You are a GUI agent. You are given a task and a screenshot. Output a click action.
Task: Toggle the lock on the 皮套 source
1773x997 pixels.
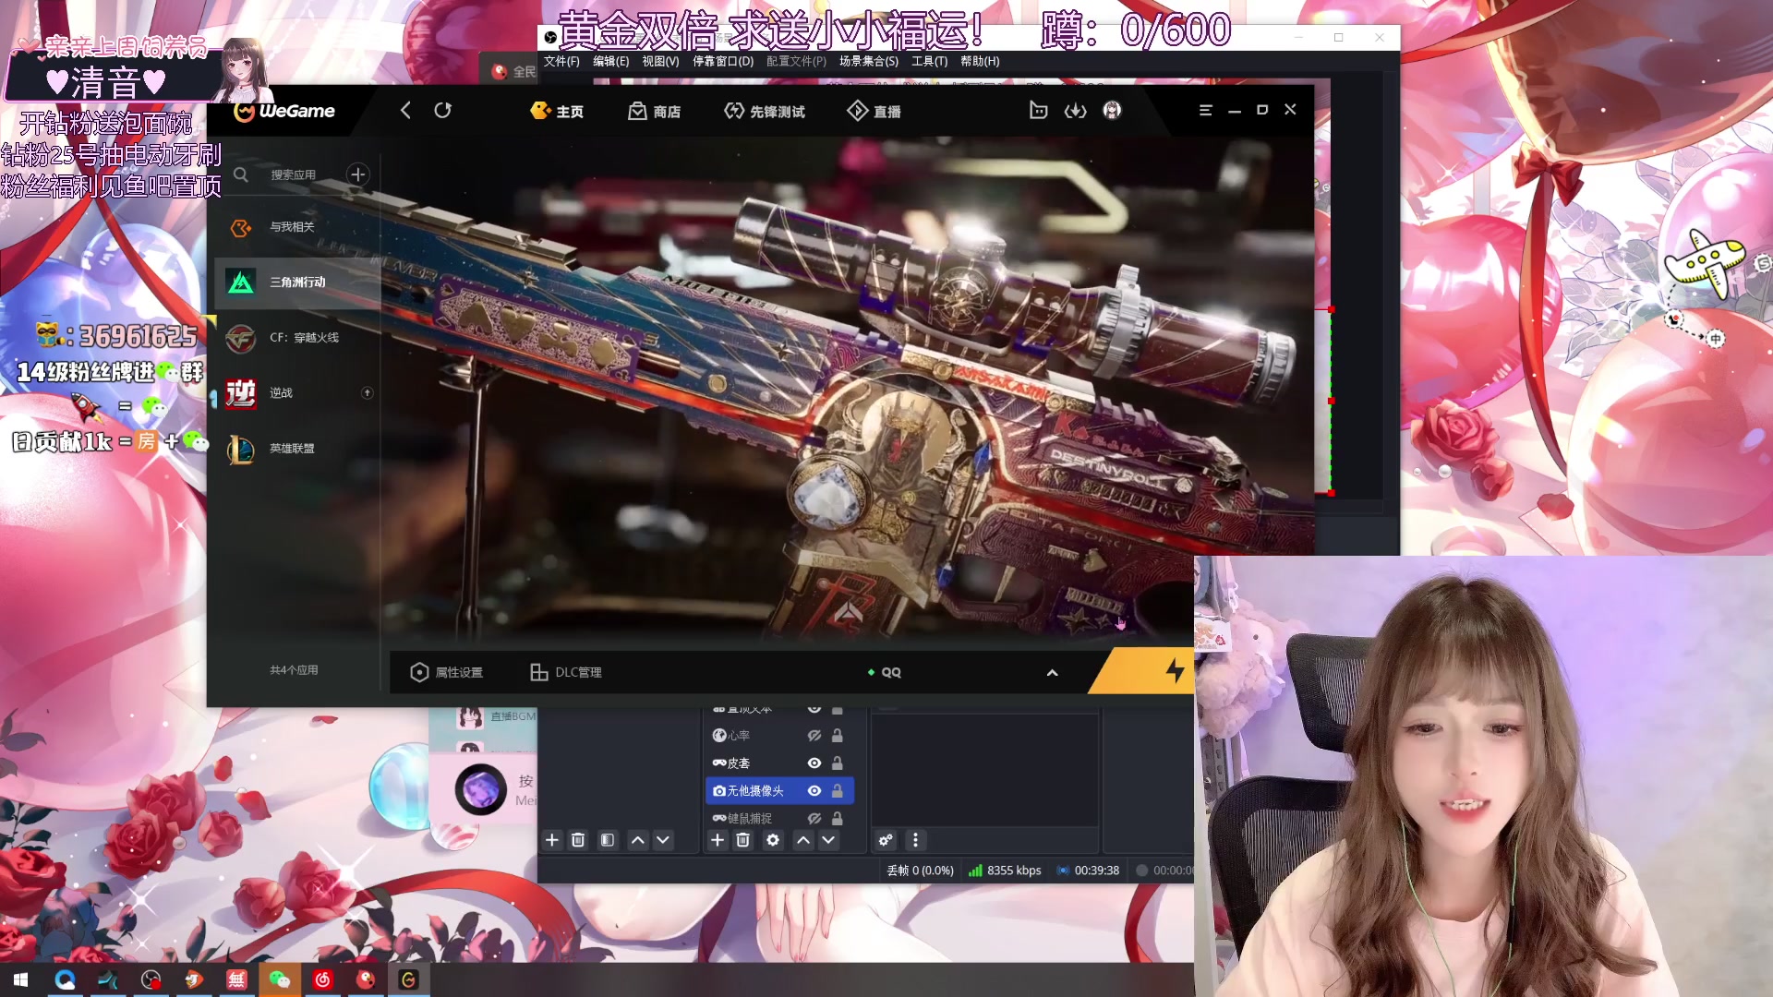pos(837,763)
